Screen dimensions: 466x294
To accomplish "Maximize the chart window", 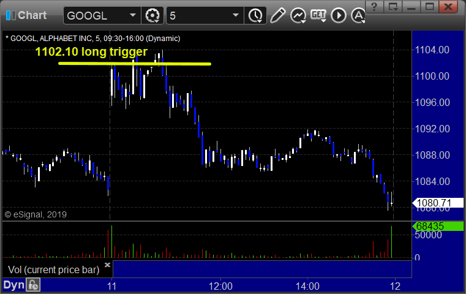I will [429, 7].
